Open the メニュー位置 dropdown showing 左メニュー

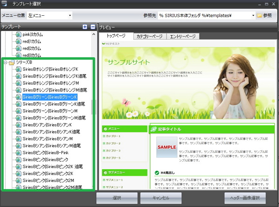click(50, 15)
